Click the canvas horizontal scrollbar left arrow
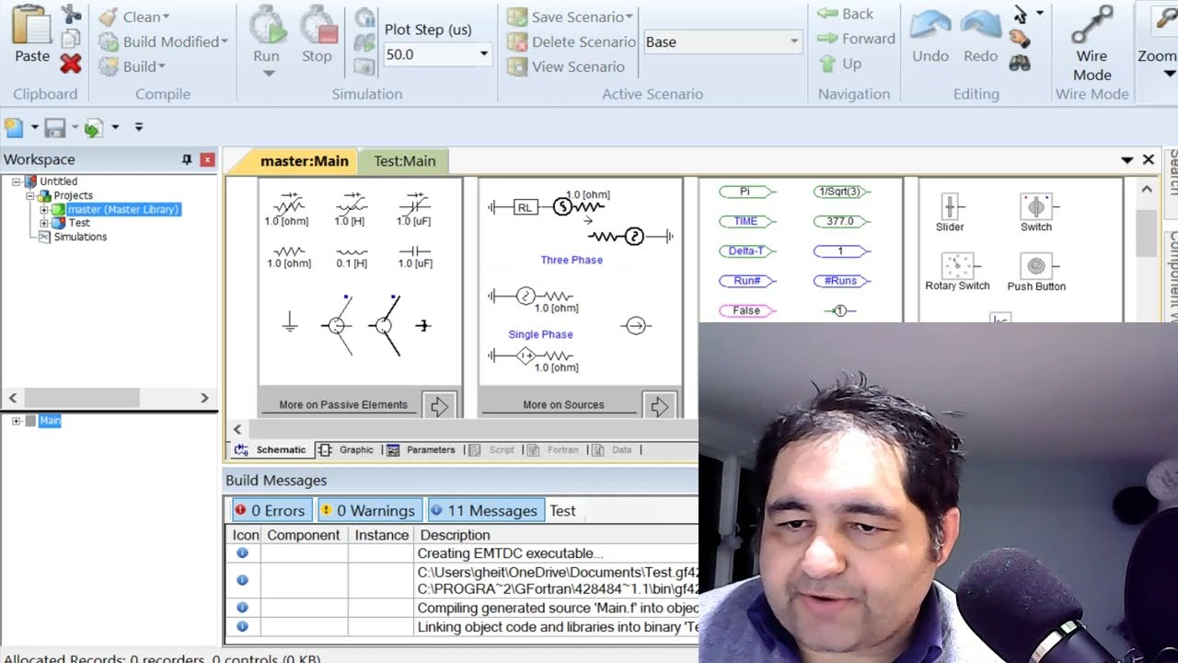The height and width of the screenshot is (663, 1178). point(237,429)
